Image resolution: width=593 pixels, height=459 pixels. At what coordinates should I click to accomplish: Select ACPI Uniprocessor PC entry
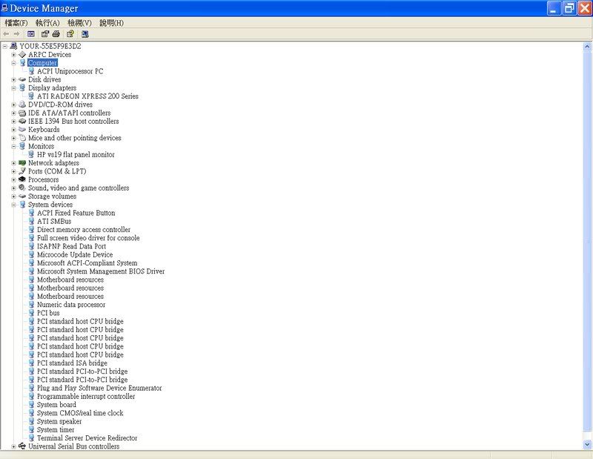click(x=70, y=71)
